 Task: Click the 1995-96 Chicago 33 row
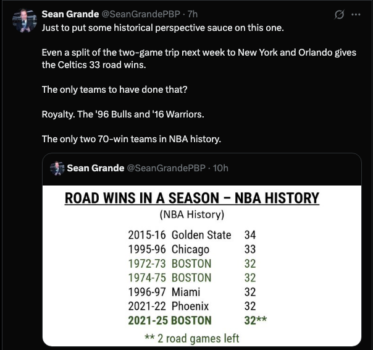coord(191,249)
